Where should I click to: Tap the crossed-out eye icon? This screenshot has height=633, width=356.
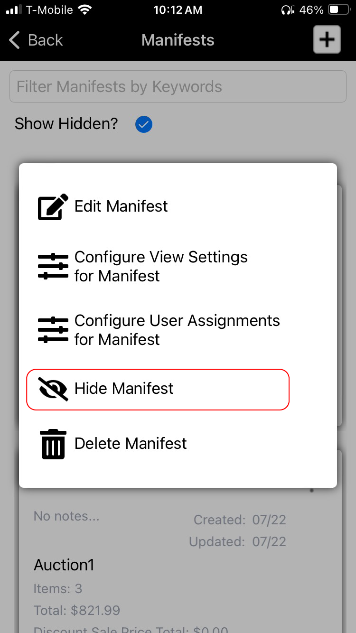click(x=53, y=389)
